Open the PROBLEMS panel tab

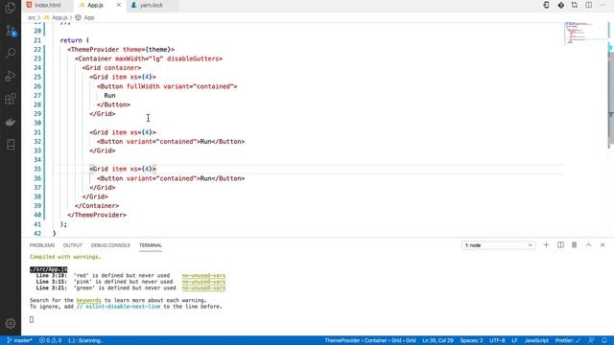point(42,245)
